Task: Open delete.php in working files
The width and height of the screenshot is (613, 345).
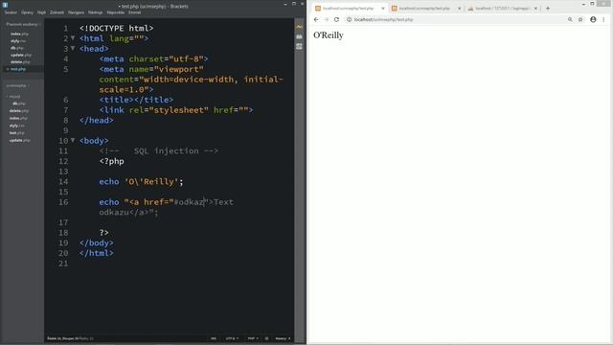Action: (x=20, y=61)
